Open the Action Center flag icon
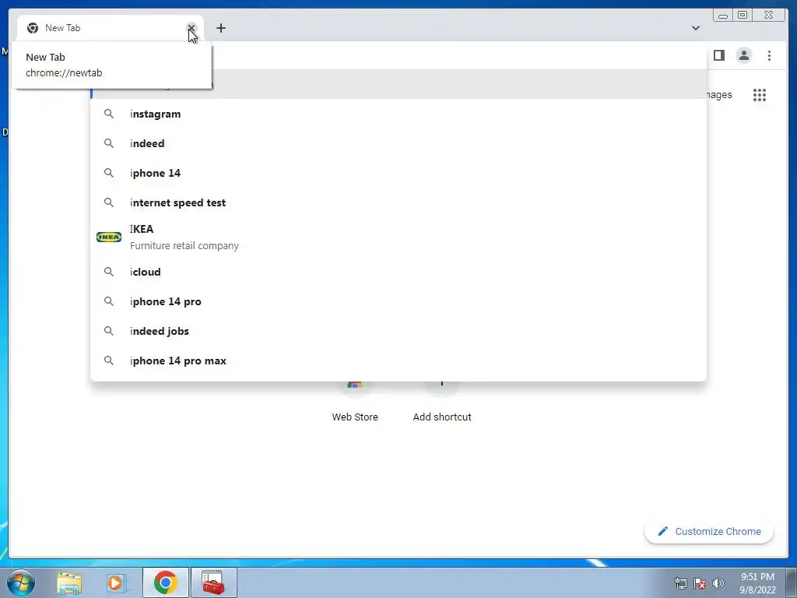The height and width of the screenshot is (598, 797). point(700,583)
